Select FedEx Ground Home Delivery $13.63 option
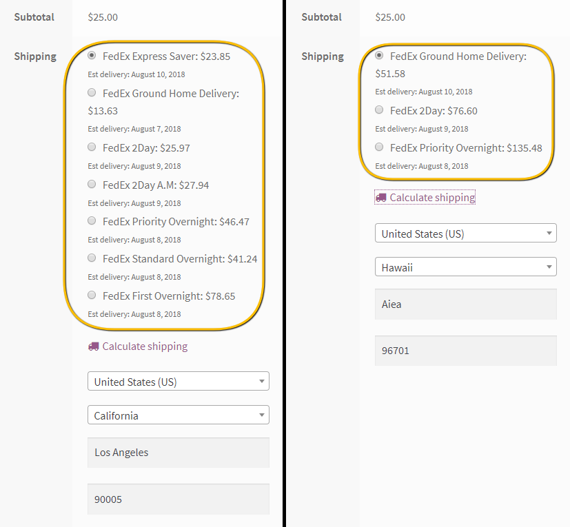 click(x=92, y=93)
